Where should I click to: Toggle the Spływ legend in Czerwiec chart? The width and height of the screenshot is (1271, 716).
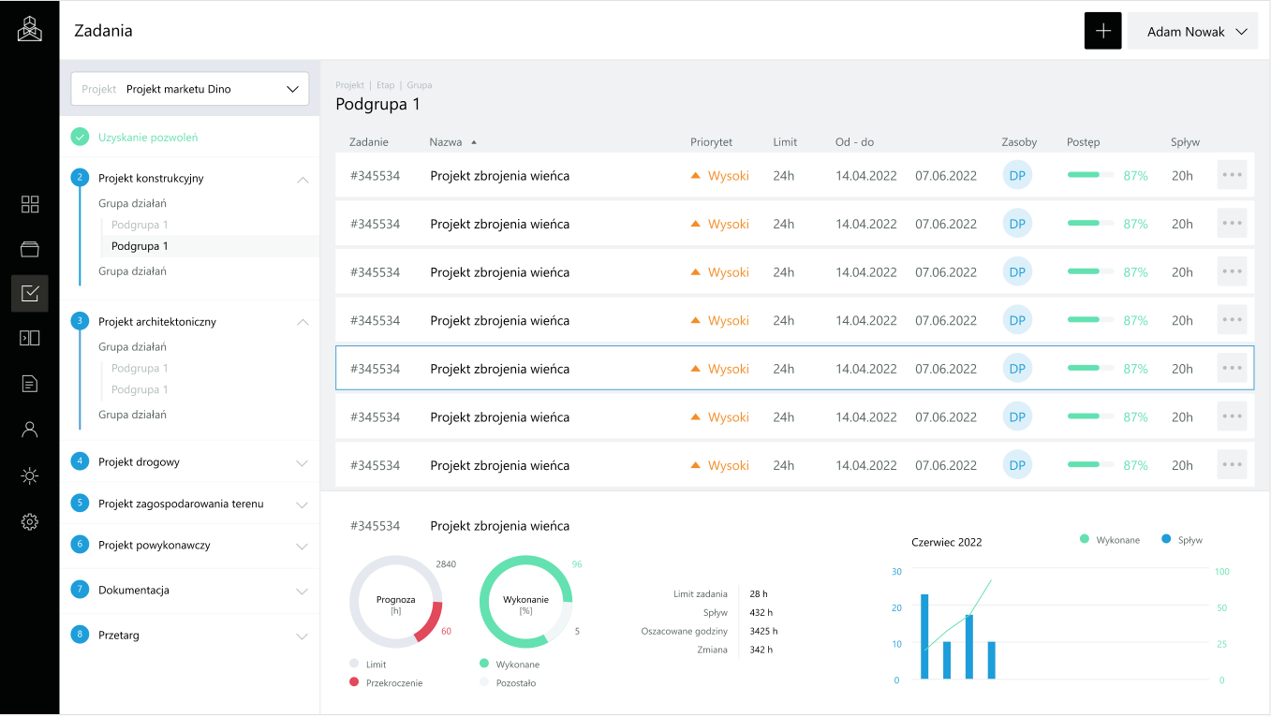coord(1181,540)
